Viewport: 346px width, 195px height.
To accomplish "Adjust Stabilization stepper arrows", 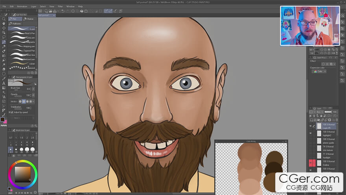I will click(30, 108).
